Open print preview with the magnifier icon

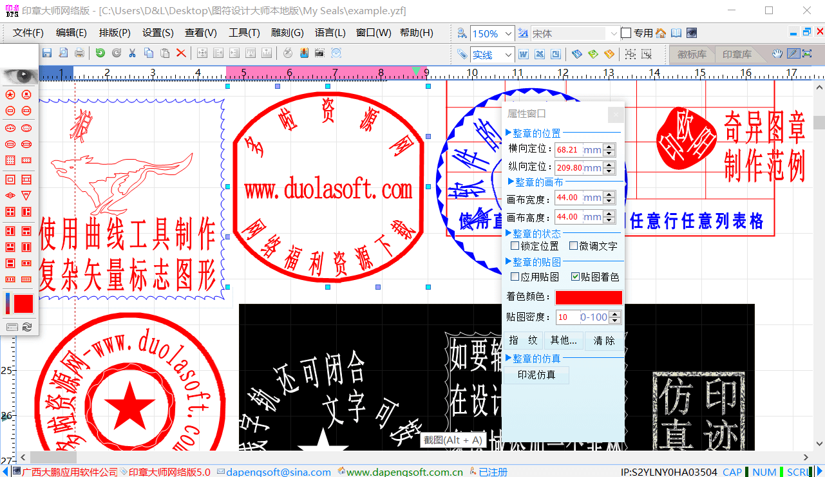63,53
